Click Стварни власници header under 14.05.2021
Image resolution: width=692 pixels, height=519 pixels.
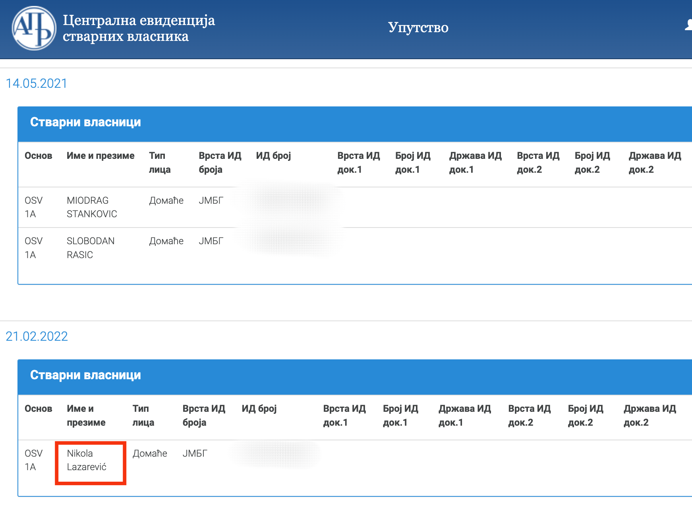[x=85, y=122]
